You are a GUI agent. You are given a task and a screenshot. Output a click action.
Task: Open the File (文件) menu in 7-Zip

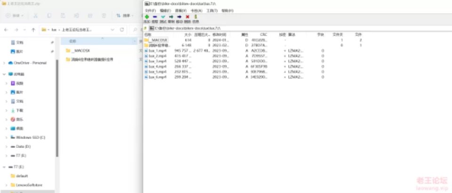(x=150, y=11)
